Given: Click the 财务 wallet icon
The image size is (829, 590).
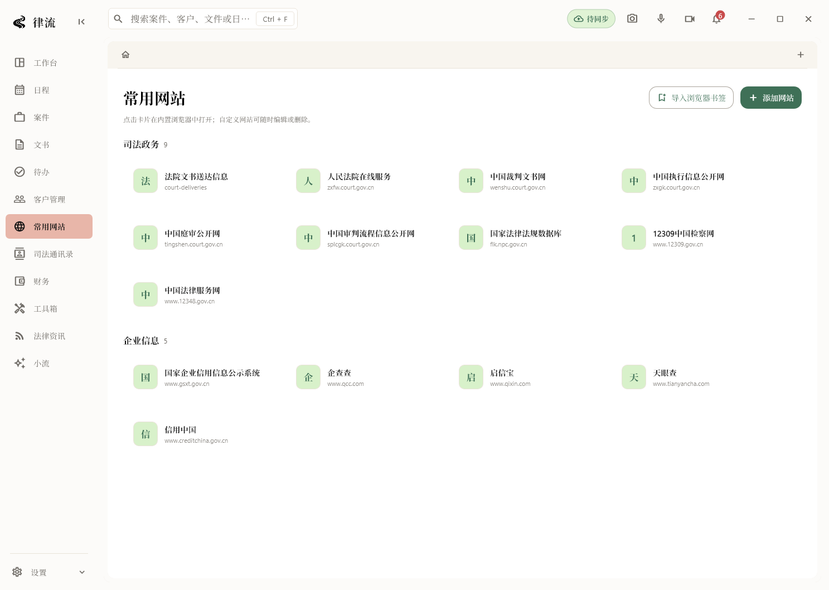Looking at the screenshot, I should point(20,281).
